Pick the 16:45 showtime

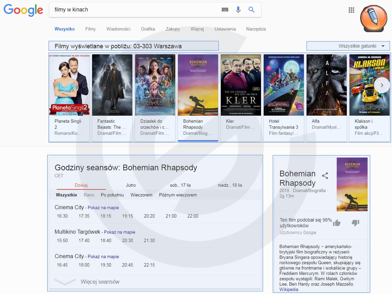62,265
